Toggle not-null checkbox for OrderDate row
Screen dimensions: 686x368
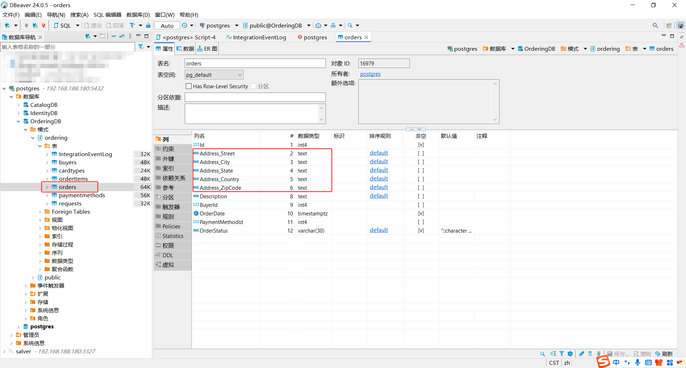(421, 213)
